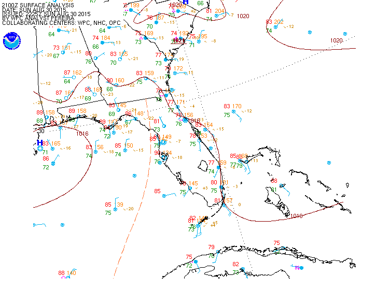Select the ISSUED: 2225Z timestamp line

[x=46, y=14]
